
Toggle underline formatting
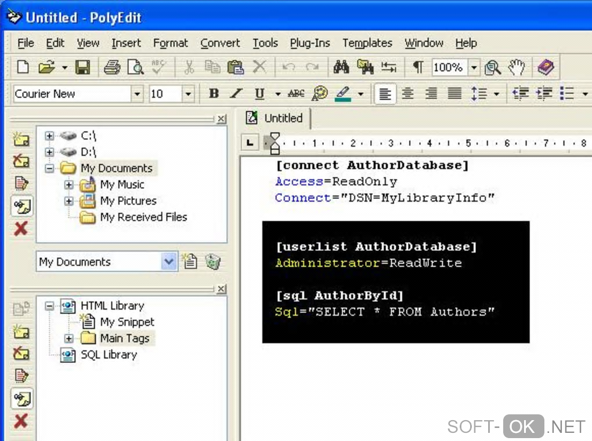(260, 93)
